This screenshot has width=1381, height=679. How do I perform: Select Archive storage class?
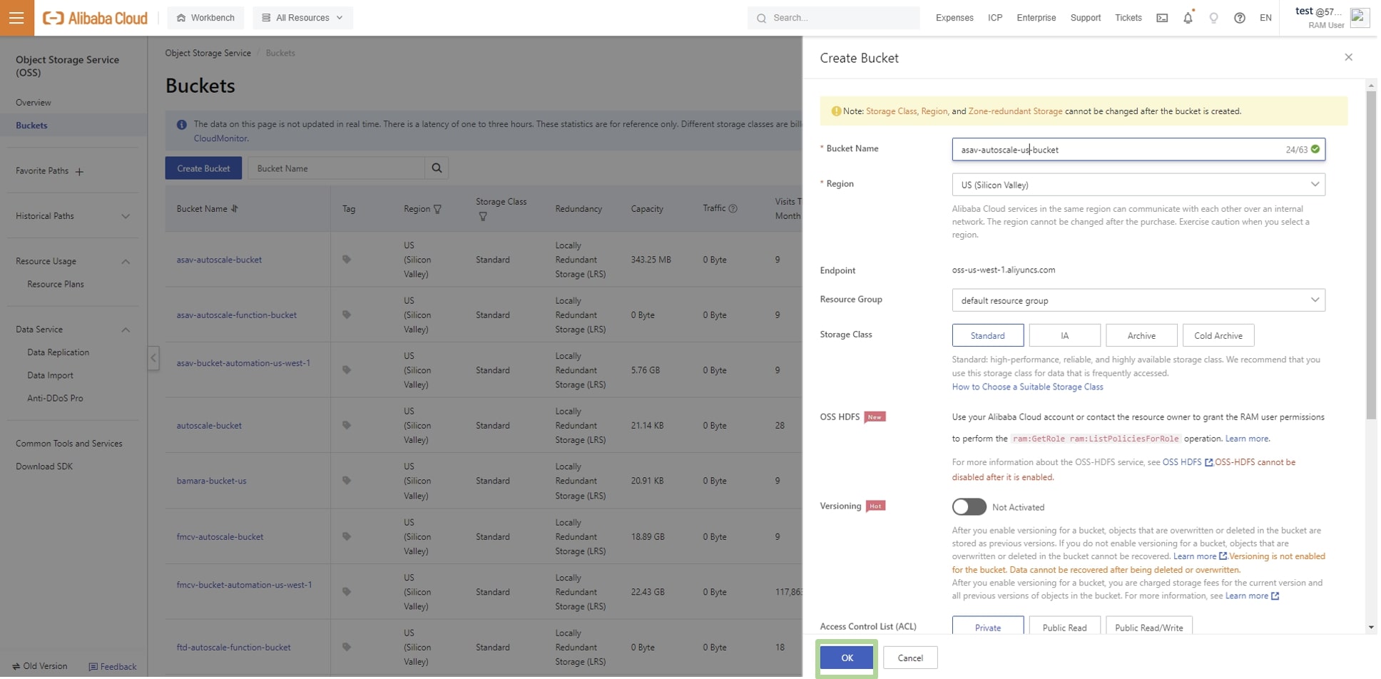coord(1141,335)
